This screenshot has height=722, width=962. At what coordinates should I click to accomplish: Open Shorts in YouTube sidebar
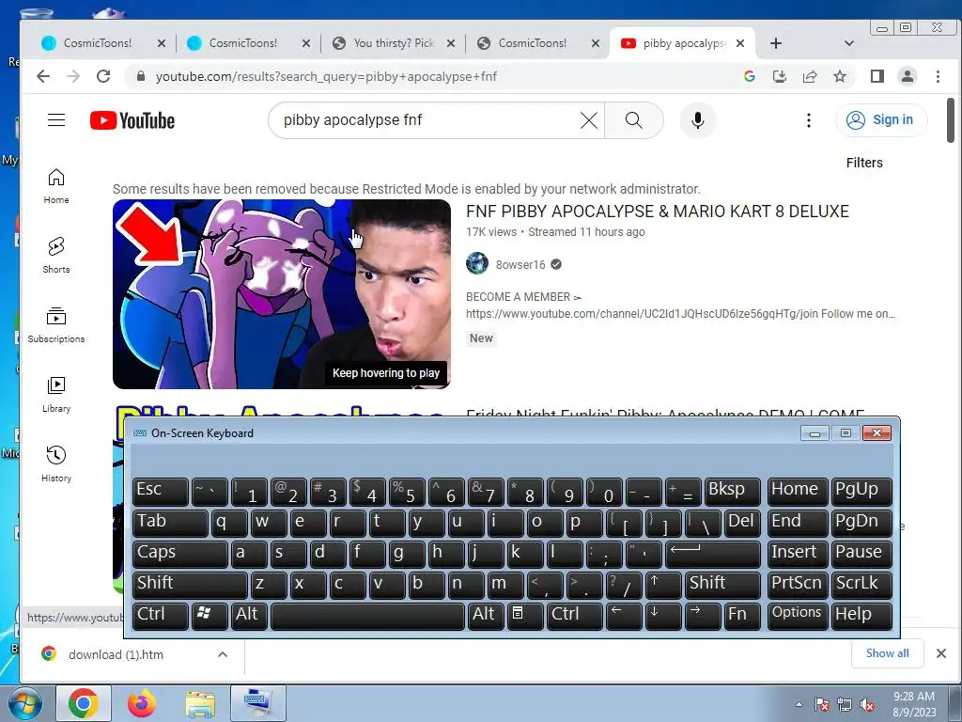pos(56,256)
